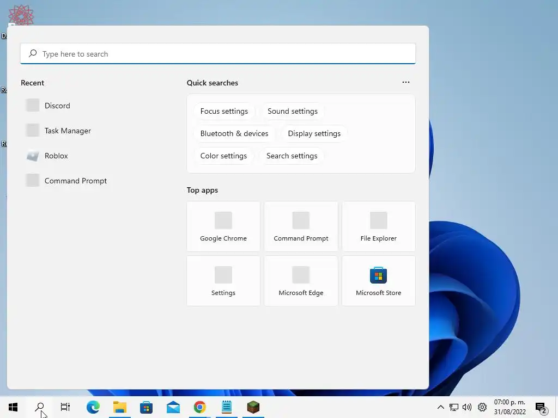Open Microsoft Store tile in Top apps
This screenshot has height=418, width=558.
(379, 281)
